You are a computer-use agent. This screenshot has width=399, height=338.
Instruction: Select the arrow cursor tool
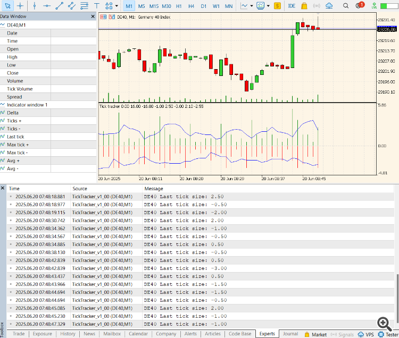(7, 6)
